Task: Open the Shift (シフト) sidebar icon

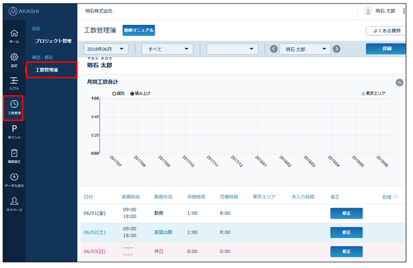Action: pyautogui.click(x=14, y=83)
